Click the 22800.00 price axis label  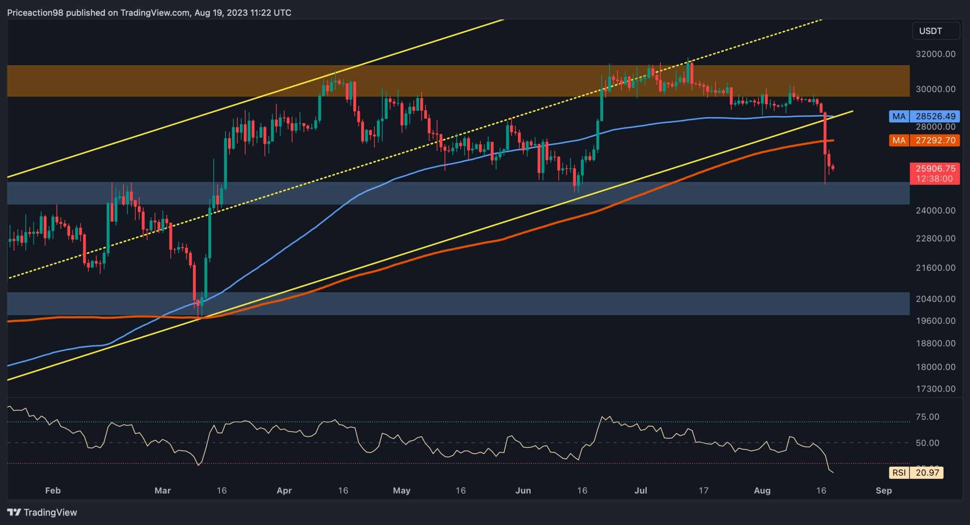935,238
